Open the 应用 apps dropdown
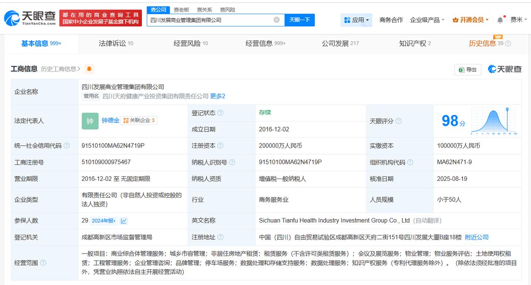Screen dimensions: 531x285 356,20
